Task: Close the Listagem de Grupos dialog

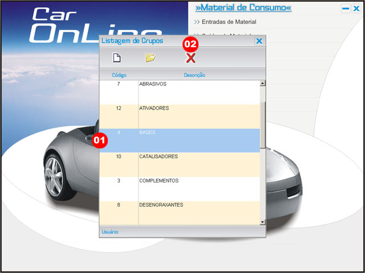Action: tap(259, 41)
